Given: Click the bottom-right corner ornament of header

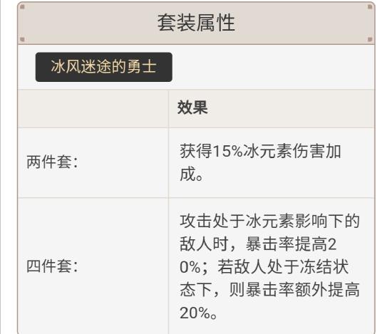Looking at the screenshot, I should [x=370, y=39].
